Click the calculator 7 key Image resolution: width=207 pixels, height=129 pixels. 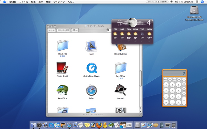tap(166, 84)
